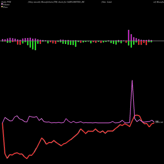
Task: Click the Price legend label
Action: (x=5, y=7)
